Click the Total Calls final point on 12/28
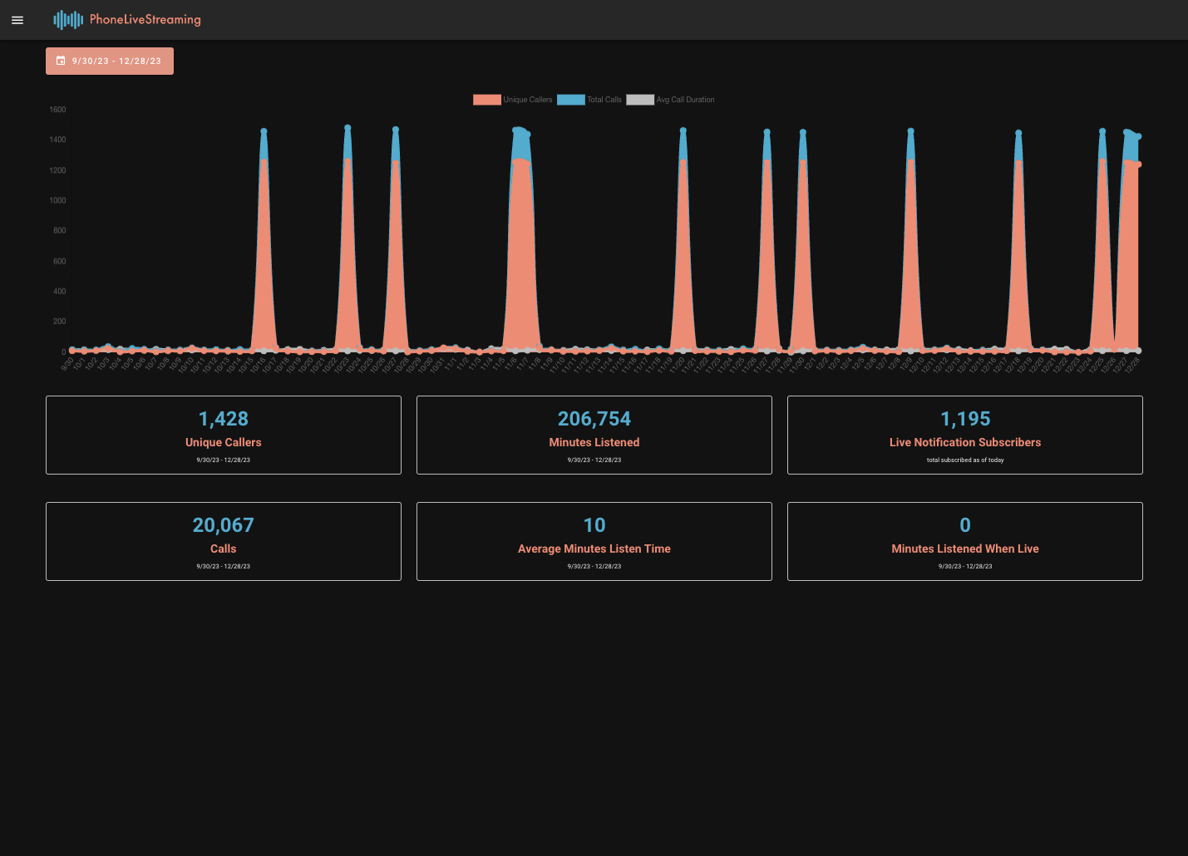 pos(1139,136)
